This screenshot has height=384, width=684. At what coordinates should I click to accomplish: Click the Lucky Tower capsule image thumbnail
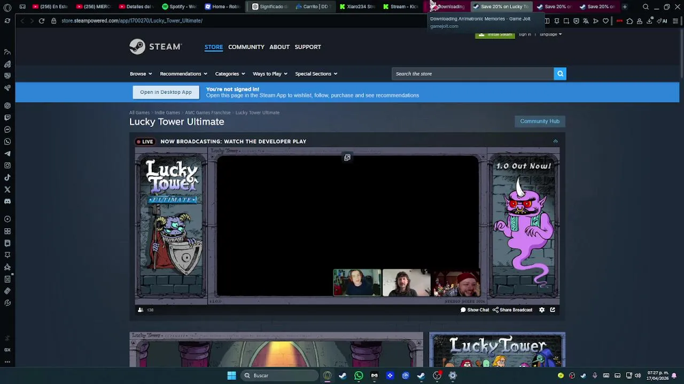coord(497,349)
